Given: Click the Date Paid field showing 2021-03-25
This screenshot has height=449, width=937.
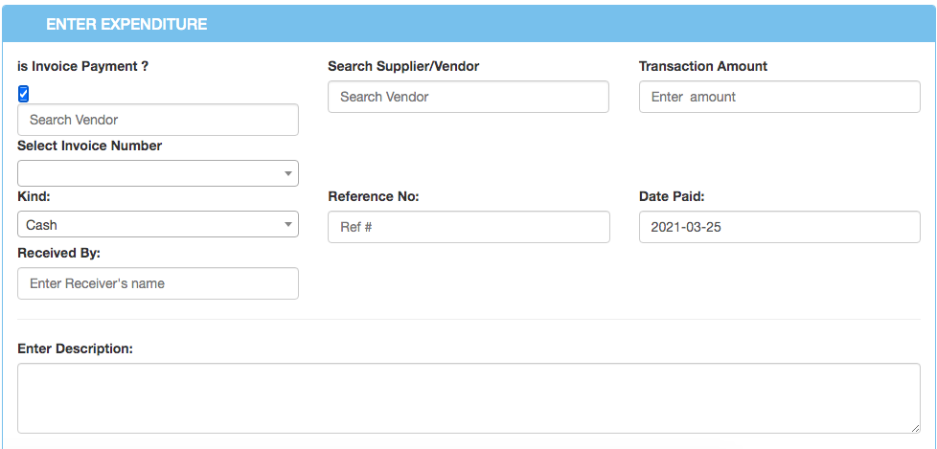Looking at the screenshot, I should pos(779,227).
